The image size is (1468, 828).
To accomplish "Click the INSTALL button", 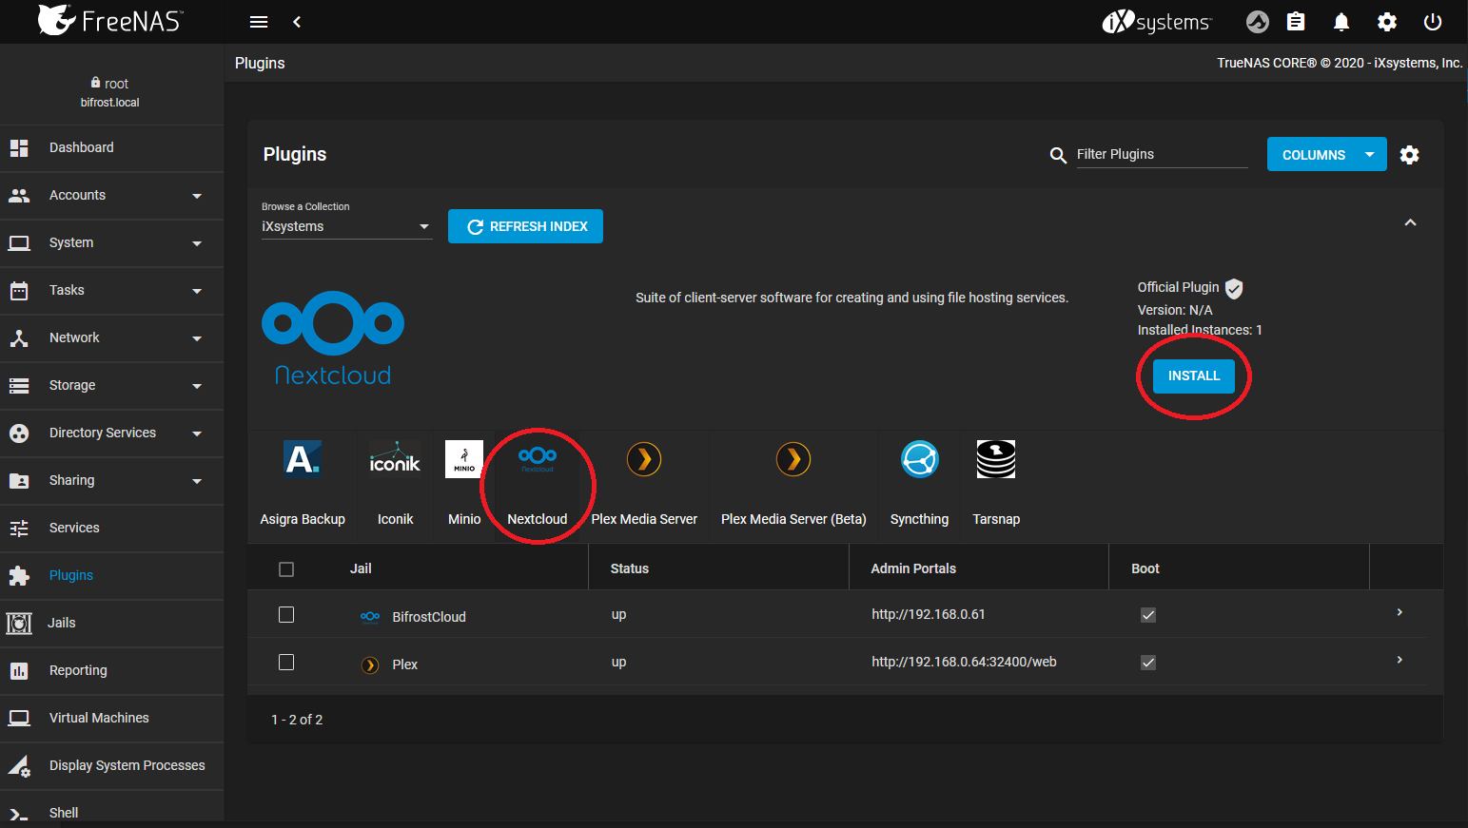I will coord(1194,376).
